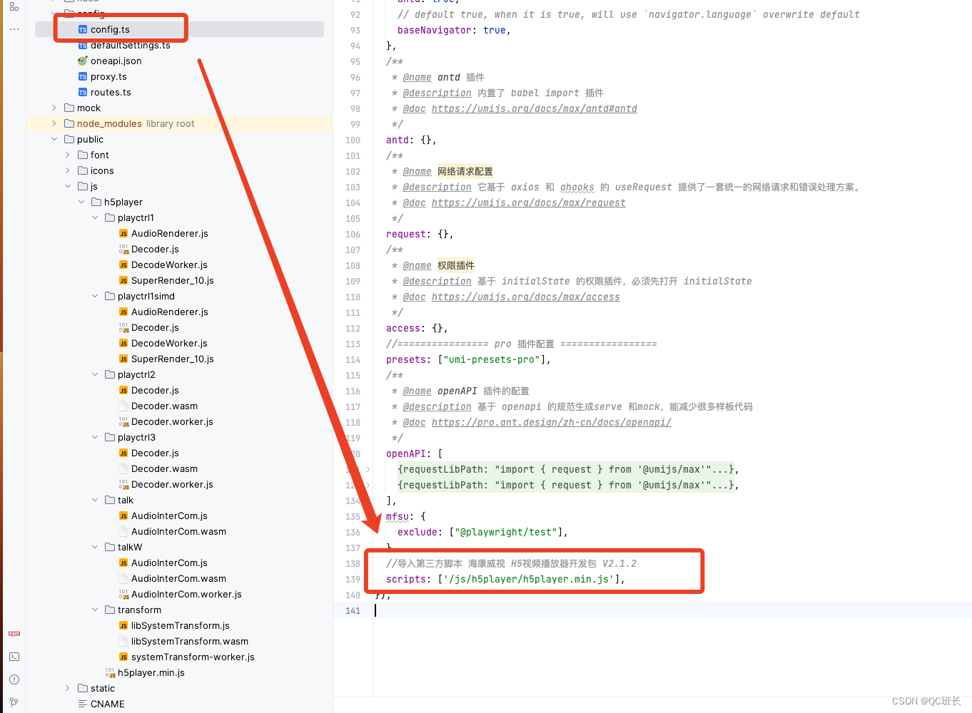The width and height of the screenshot is (972, 713).
Task: Click line number 138 in the gutter
Action: point(353,563)
